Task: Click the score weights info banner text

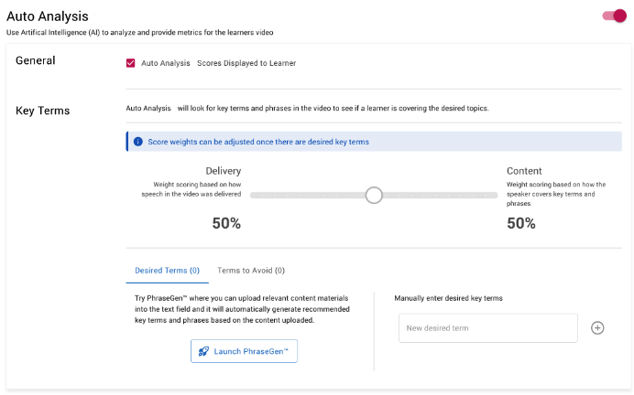Action: [x=258, y=142]
